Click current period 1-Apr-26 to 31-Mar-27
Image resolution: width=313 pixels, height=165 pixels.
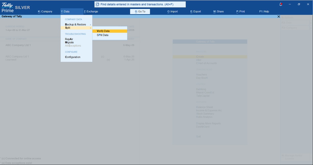click(x=18, y=30)
